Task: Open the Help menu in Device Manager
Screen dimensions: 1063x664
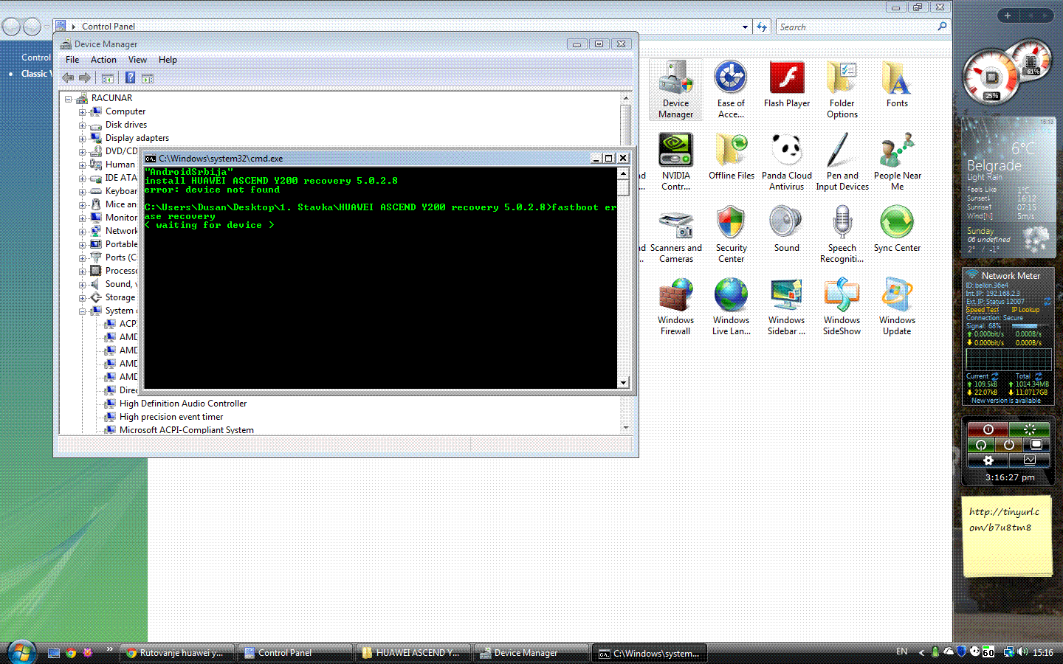Action: point(168,60)
